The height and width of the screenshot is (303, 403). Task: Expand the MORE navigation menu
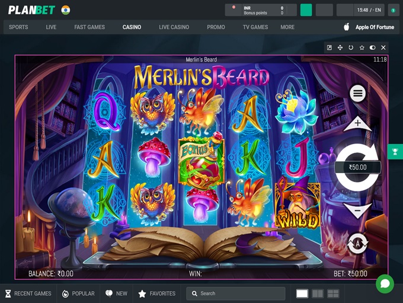coord(287,27)
